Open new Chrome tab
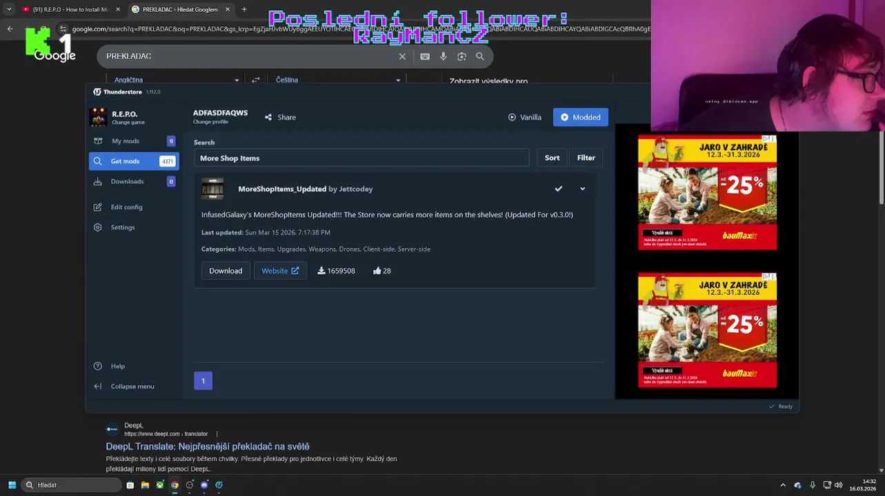Screen dimensions: 885x496 (x=244, y=9)
